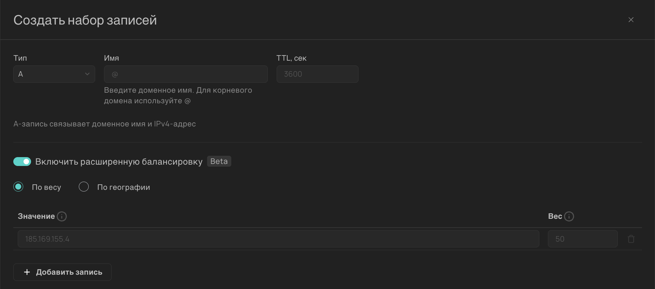Click the Beta badge

tap(219, 161)
